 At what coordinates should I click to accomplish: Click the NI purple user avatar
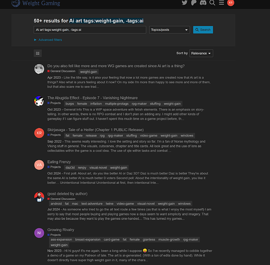click(x=39, y=233)
